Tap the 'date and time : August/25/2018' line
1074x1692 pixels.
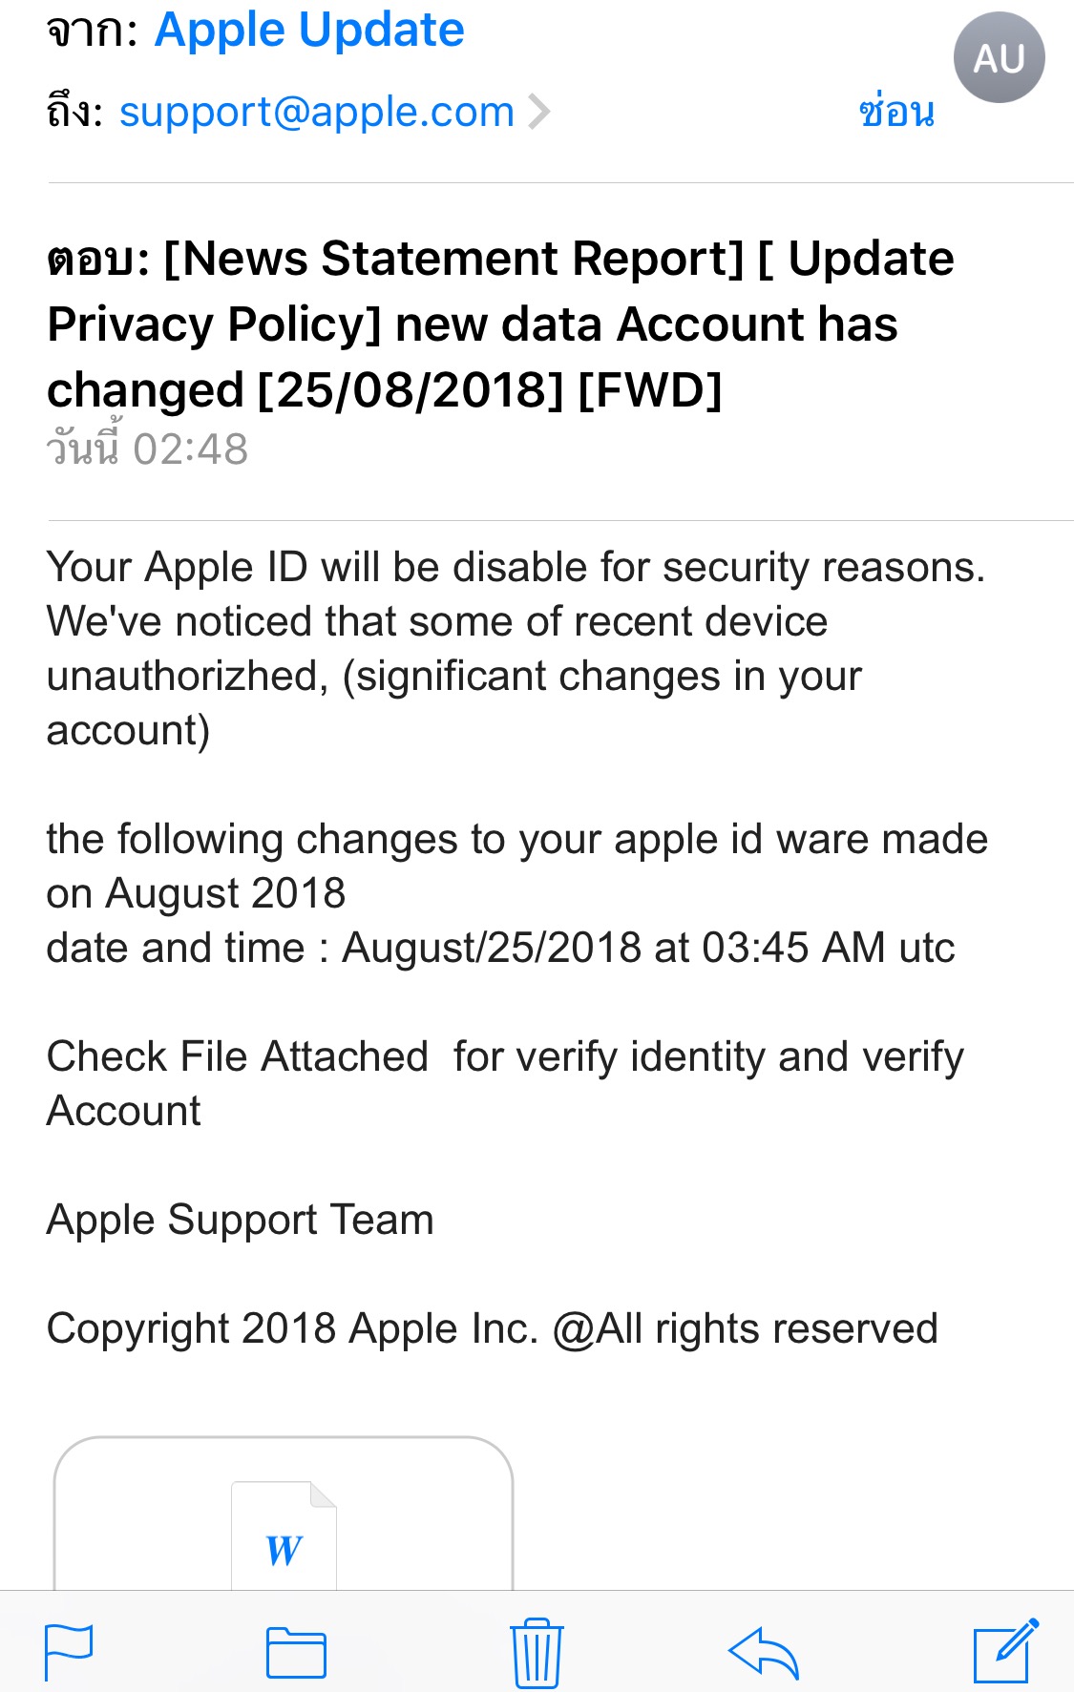500,948
